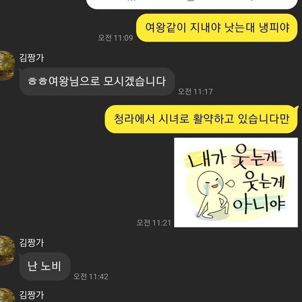Tap 김짱가's profile photo beside 난 노비

7,250
